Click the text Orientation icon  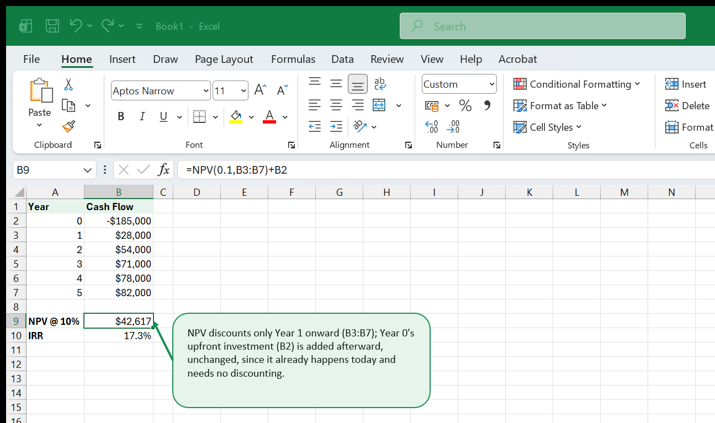360,126
